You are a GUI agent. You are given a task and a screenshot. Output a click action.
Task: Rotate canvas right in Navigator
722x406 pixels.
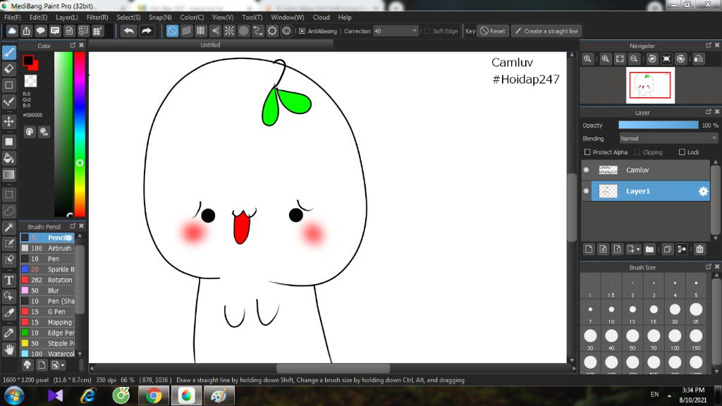pos(681,59)
